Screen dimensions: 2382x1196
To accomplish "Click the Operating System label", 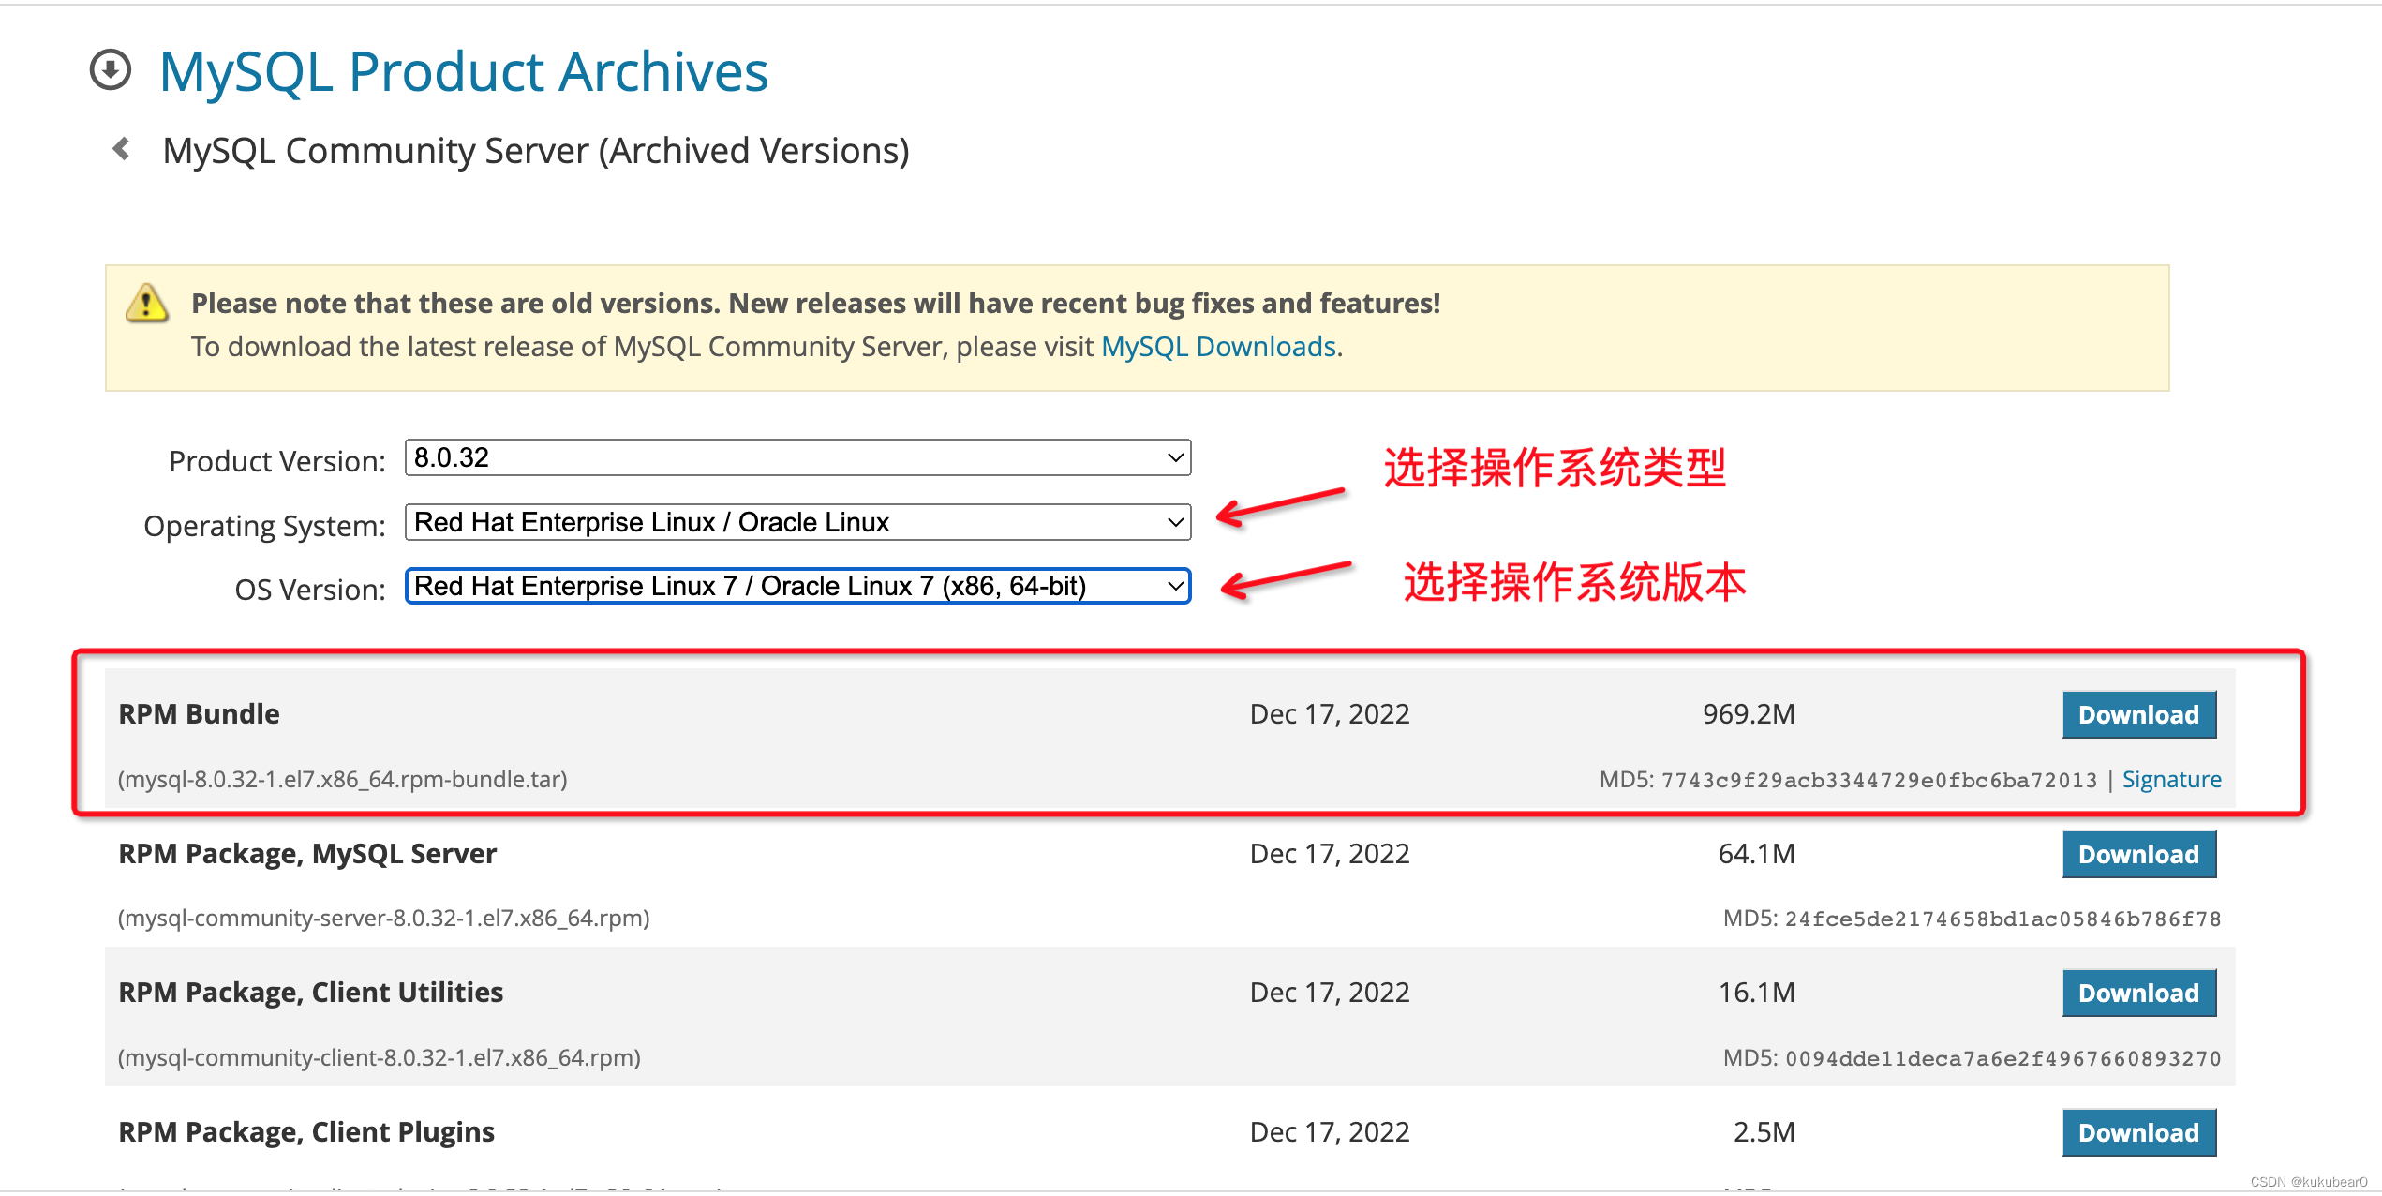I will point(264,526).
